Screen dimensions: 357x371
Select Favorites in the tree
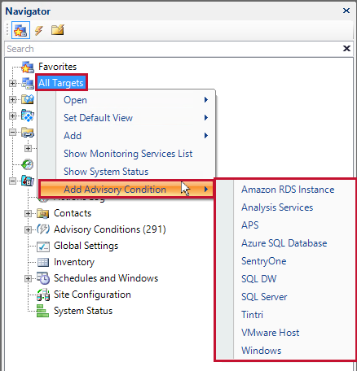(57, 67)
